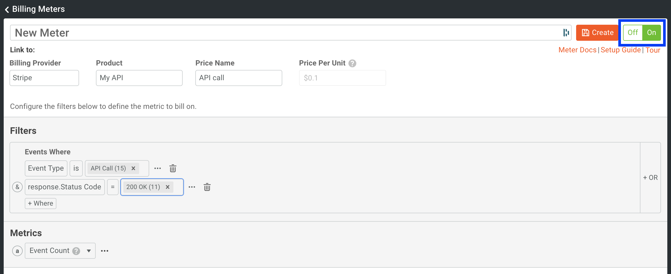Switch the meter toggle to Off

coord(633,32)
